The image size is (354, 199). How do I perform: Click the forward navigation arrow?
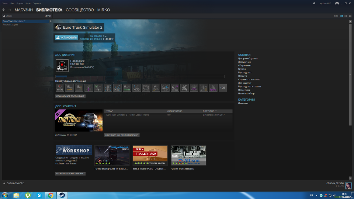pyautogui.click(x=10, y=10)
